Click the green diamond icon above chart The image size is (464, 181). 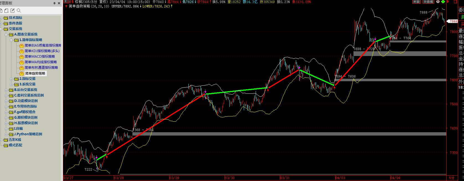[443, 2]
